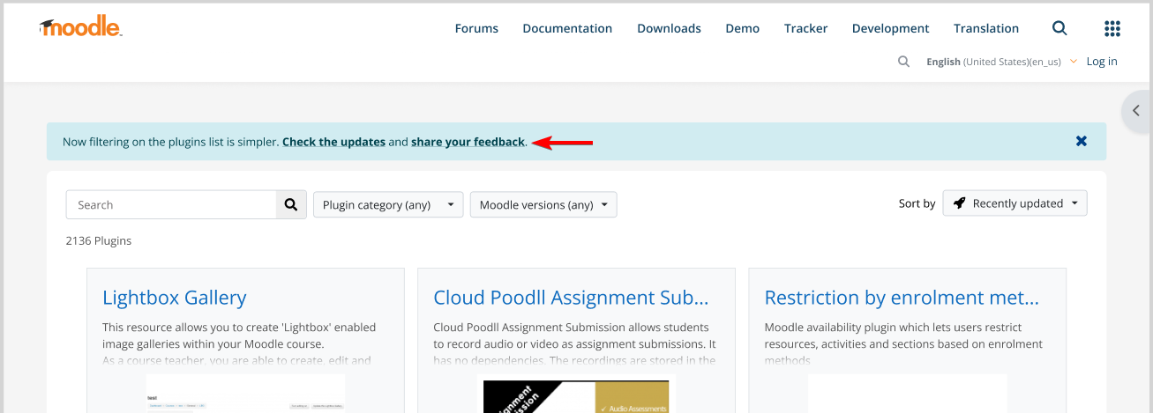Open the apps grid menu icon
Screen dimensions: 1153x413
pos(1112,28)
